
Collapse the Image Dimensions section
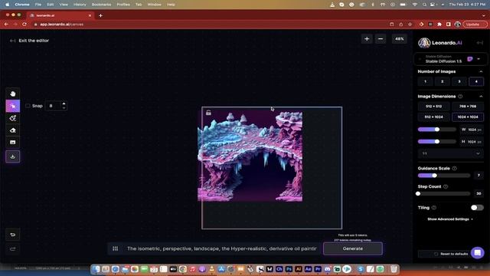click(x=481, y=97)
